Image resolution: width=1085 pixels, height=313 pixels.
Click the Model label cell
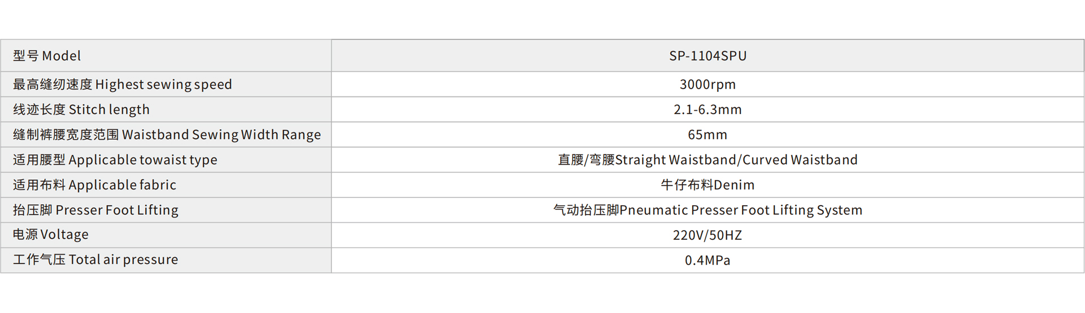click(47, 56)
